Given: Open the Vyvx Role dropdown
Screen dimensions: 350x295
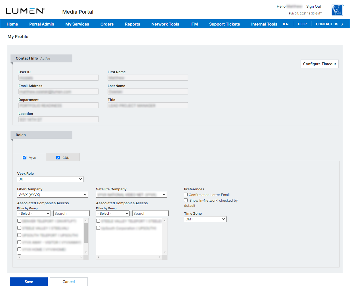Looking at the screenshot, I should (50, 179).
